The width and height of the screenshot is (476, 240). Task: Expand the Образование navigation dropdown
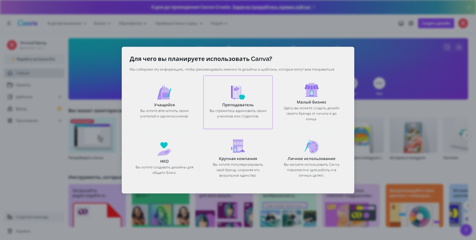(133, 23)
